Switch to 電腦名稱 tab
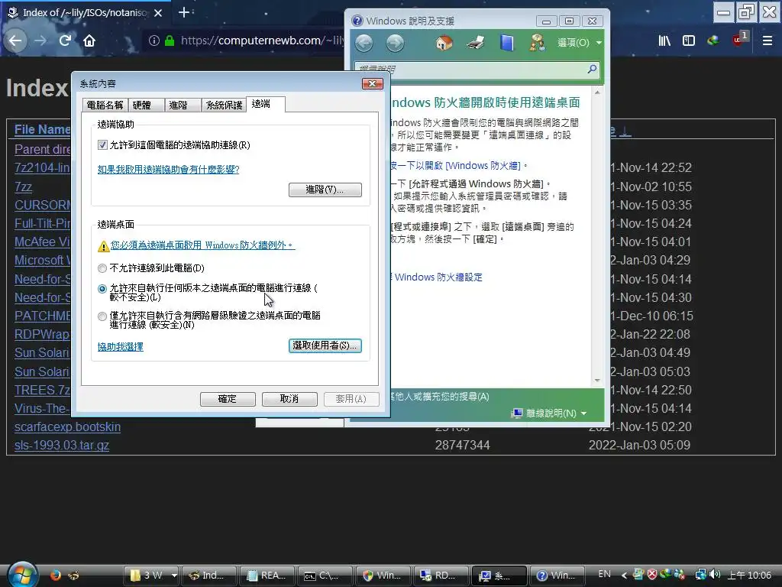Image resolution: width=782 pixels, height=587 pixels. point(105,105)
